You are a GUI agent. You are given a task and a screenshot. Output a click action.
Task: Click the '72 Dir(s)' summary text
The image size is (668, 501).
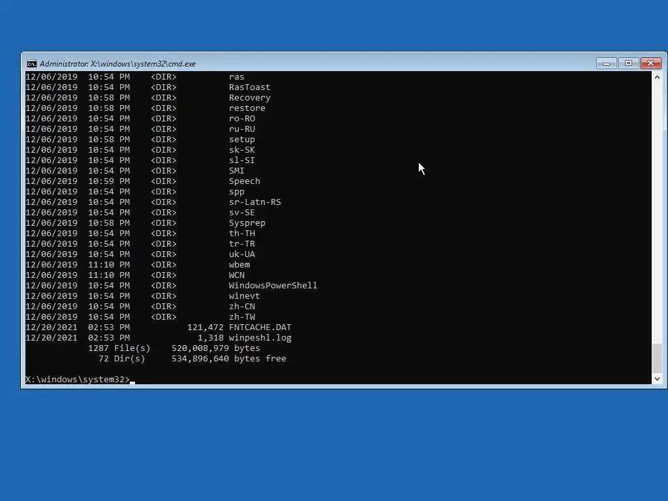(x=122, y=358)
